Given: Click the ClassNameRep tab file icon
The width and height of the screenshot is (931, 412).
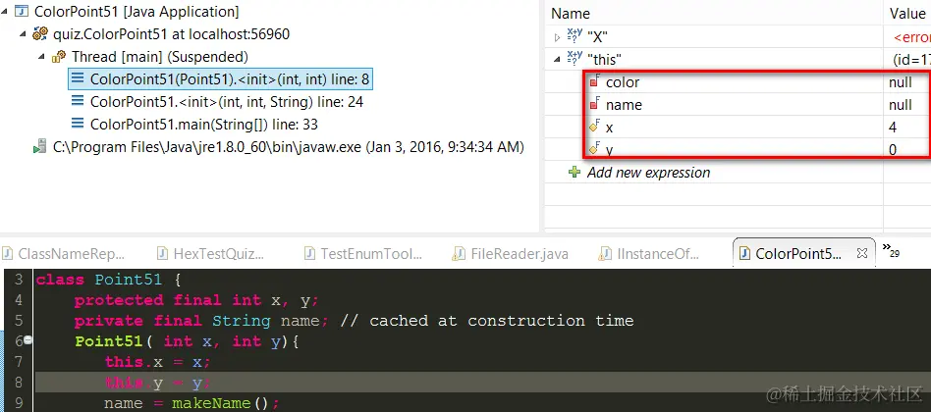Looking at the screenshot, I should (x=7, y=254).
